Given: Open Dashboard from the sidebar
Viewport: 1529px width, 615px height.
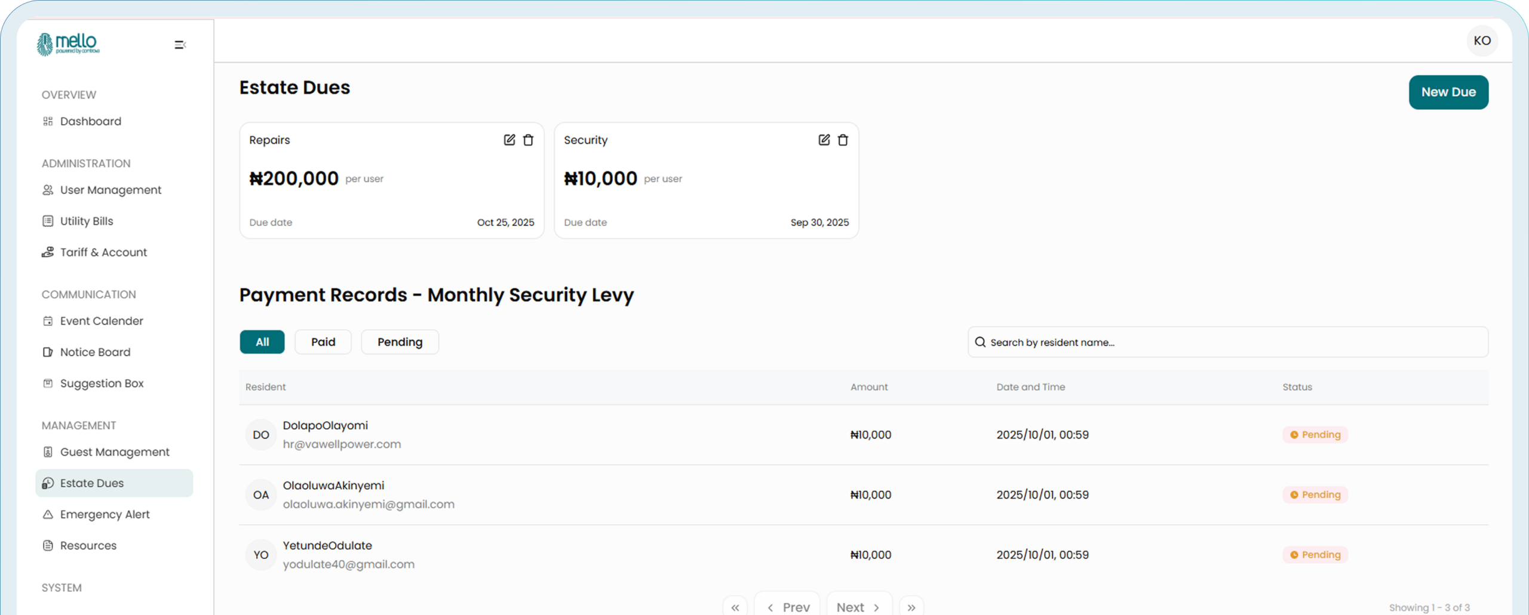Looking at the screenshot, I should point(90,121).
